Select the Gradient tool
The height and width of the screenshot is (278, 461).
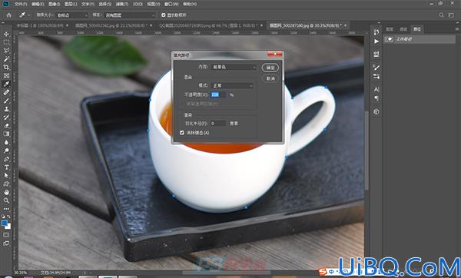click(6, 134)
